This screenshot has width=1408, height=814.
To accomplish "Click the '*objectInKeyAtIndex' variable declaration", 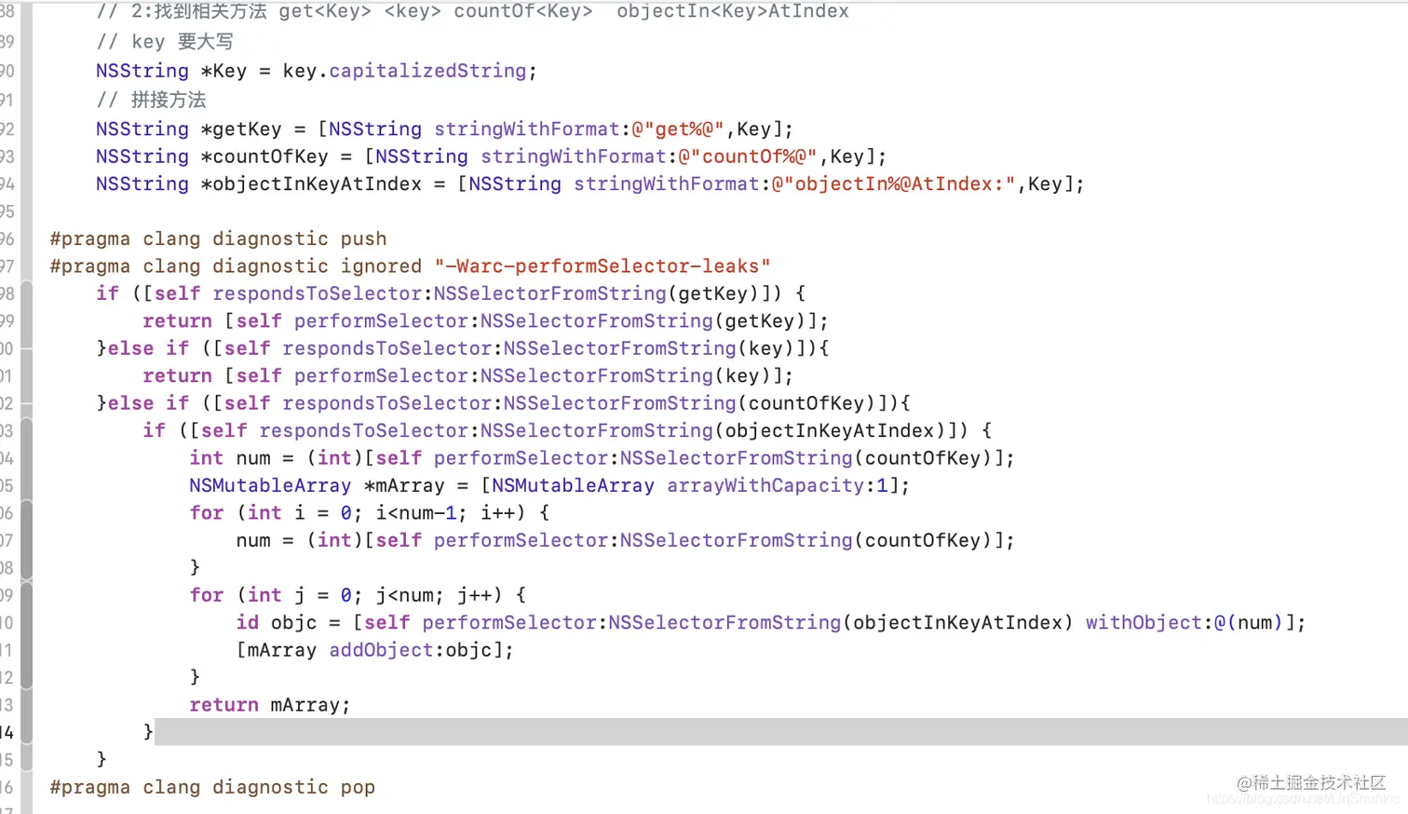I will 311,183.
